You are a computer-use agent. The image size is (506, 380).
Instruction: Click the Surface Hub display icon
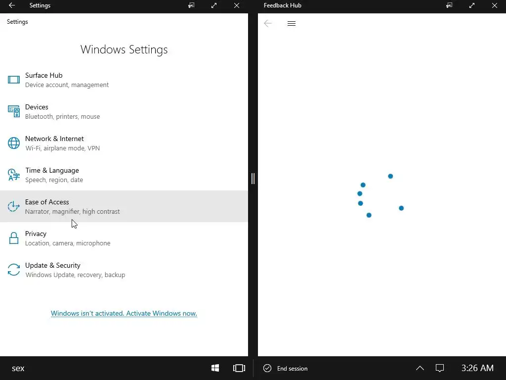tap(14, 80)
